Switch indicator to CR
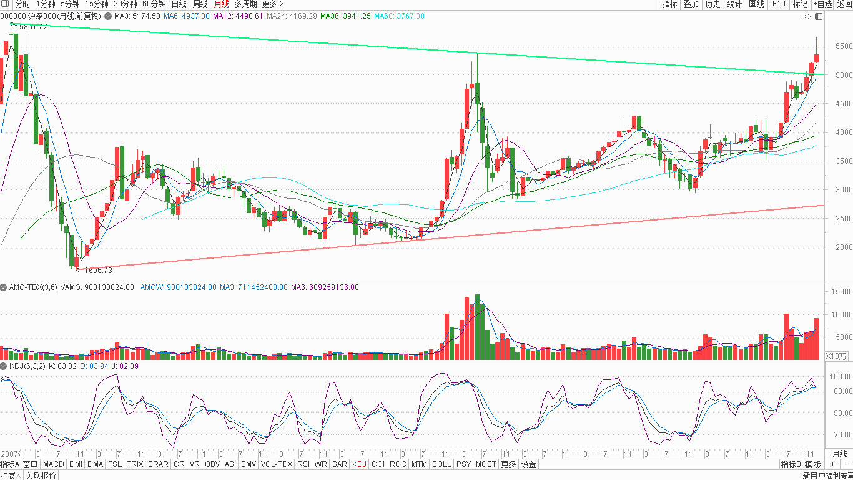 pyautogui.click(x=179, y=464)
